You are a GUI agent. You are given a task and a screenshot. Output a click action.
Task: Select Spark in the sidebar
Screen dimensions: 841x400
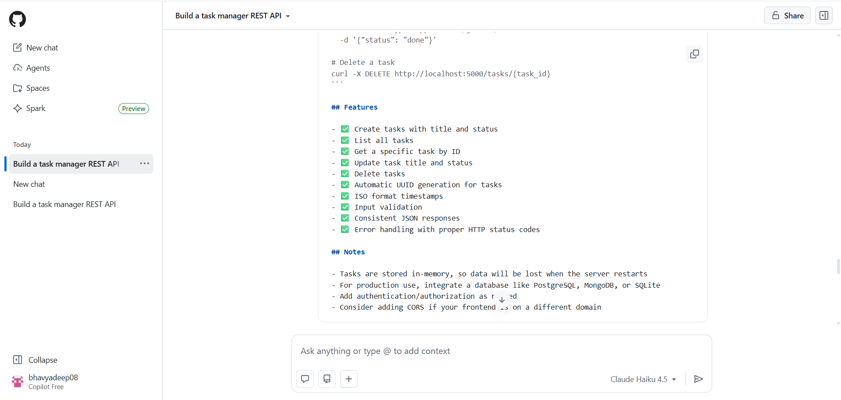[x=35, y=108]
